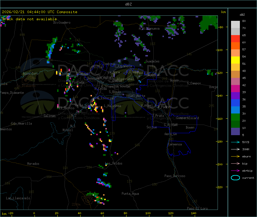Click the red-core storm cell near Lag.Llancanelo south
This screenshot has width=257, height=217.
tap(97, 197)
